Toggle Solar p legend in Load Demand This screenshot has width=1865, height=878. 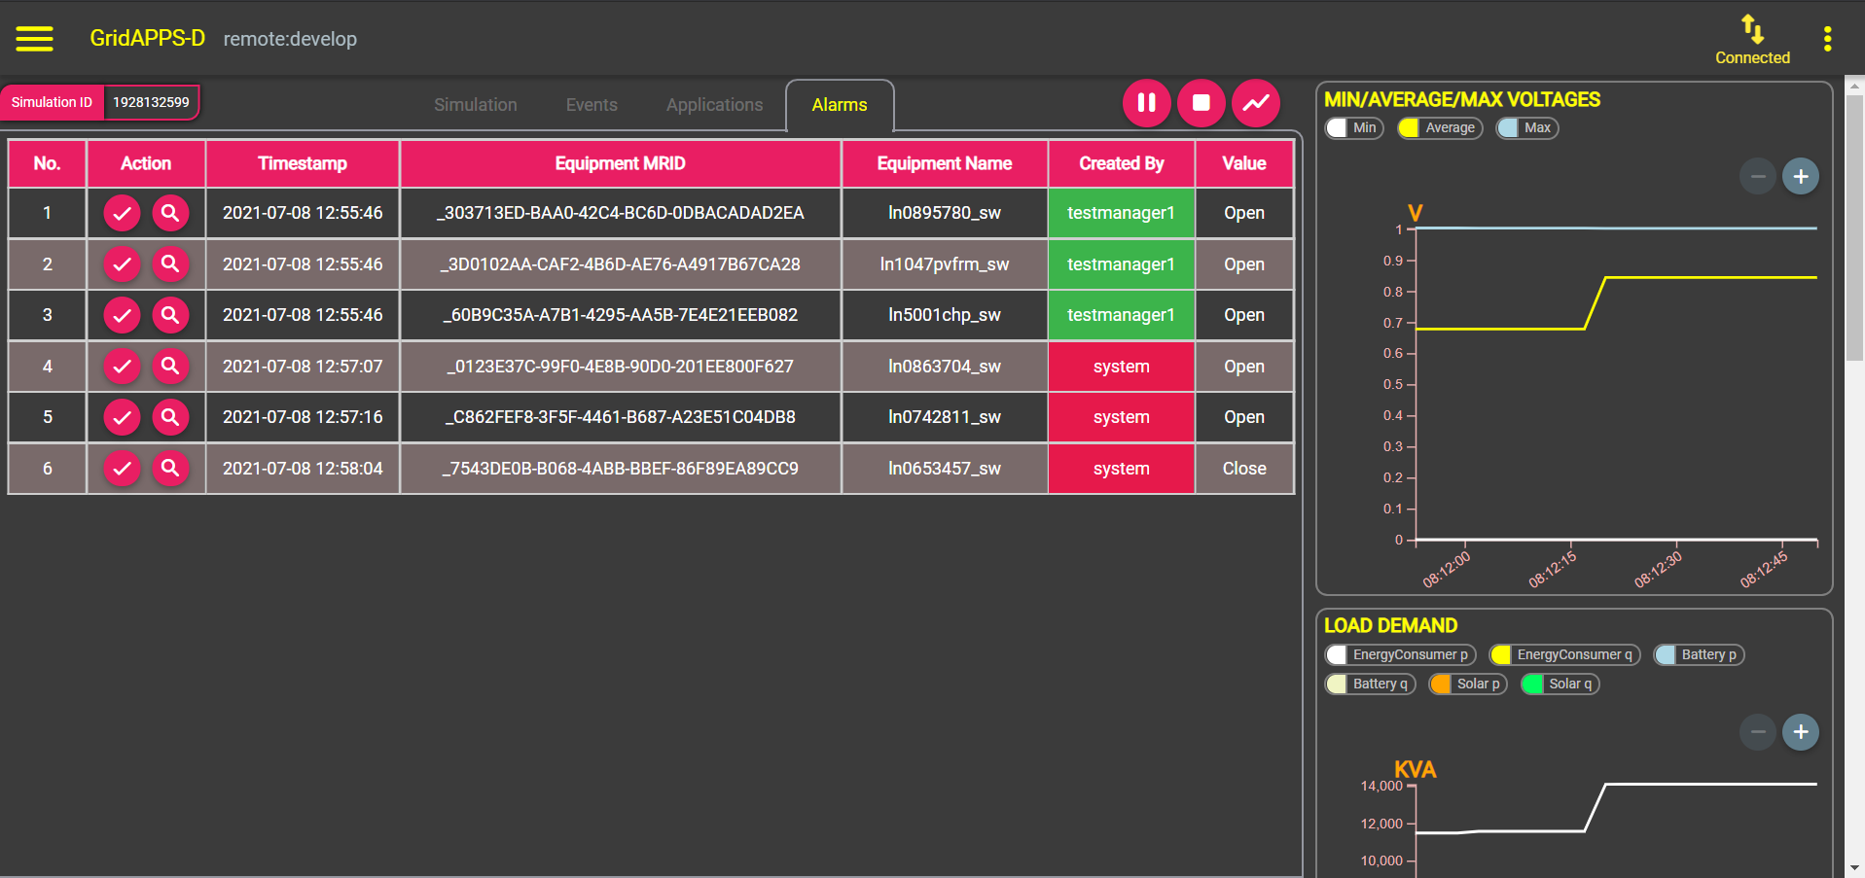[x=1468, y=685]
